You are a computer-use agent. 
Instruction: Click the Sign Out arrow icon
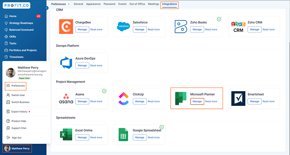8,137
